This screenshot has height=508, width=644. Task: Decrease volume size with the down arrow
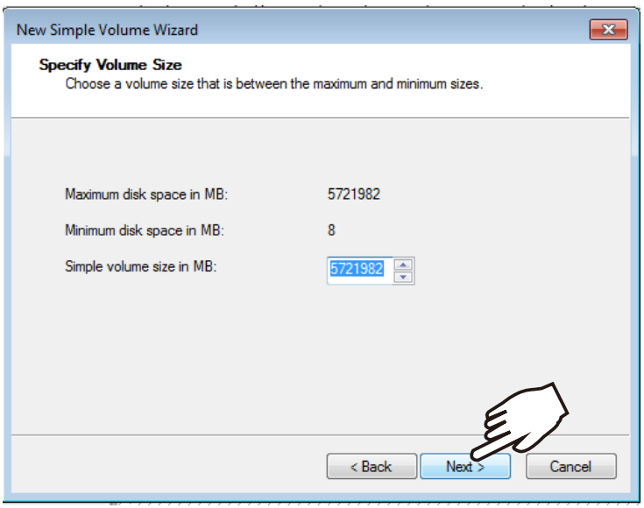(x=403, y=277)
